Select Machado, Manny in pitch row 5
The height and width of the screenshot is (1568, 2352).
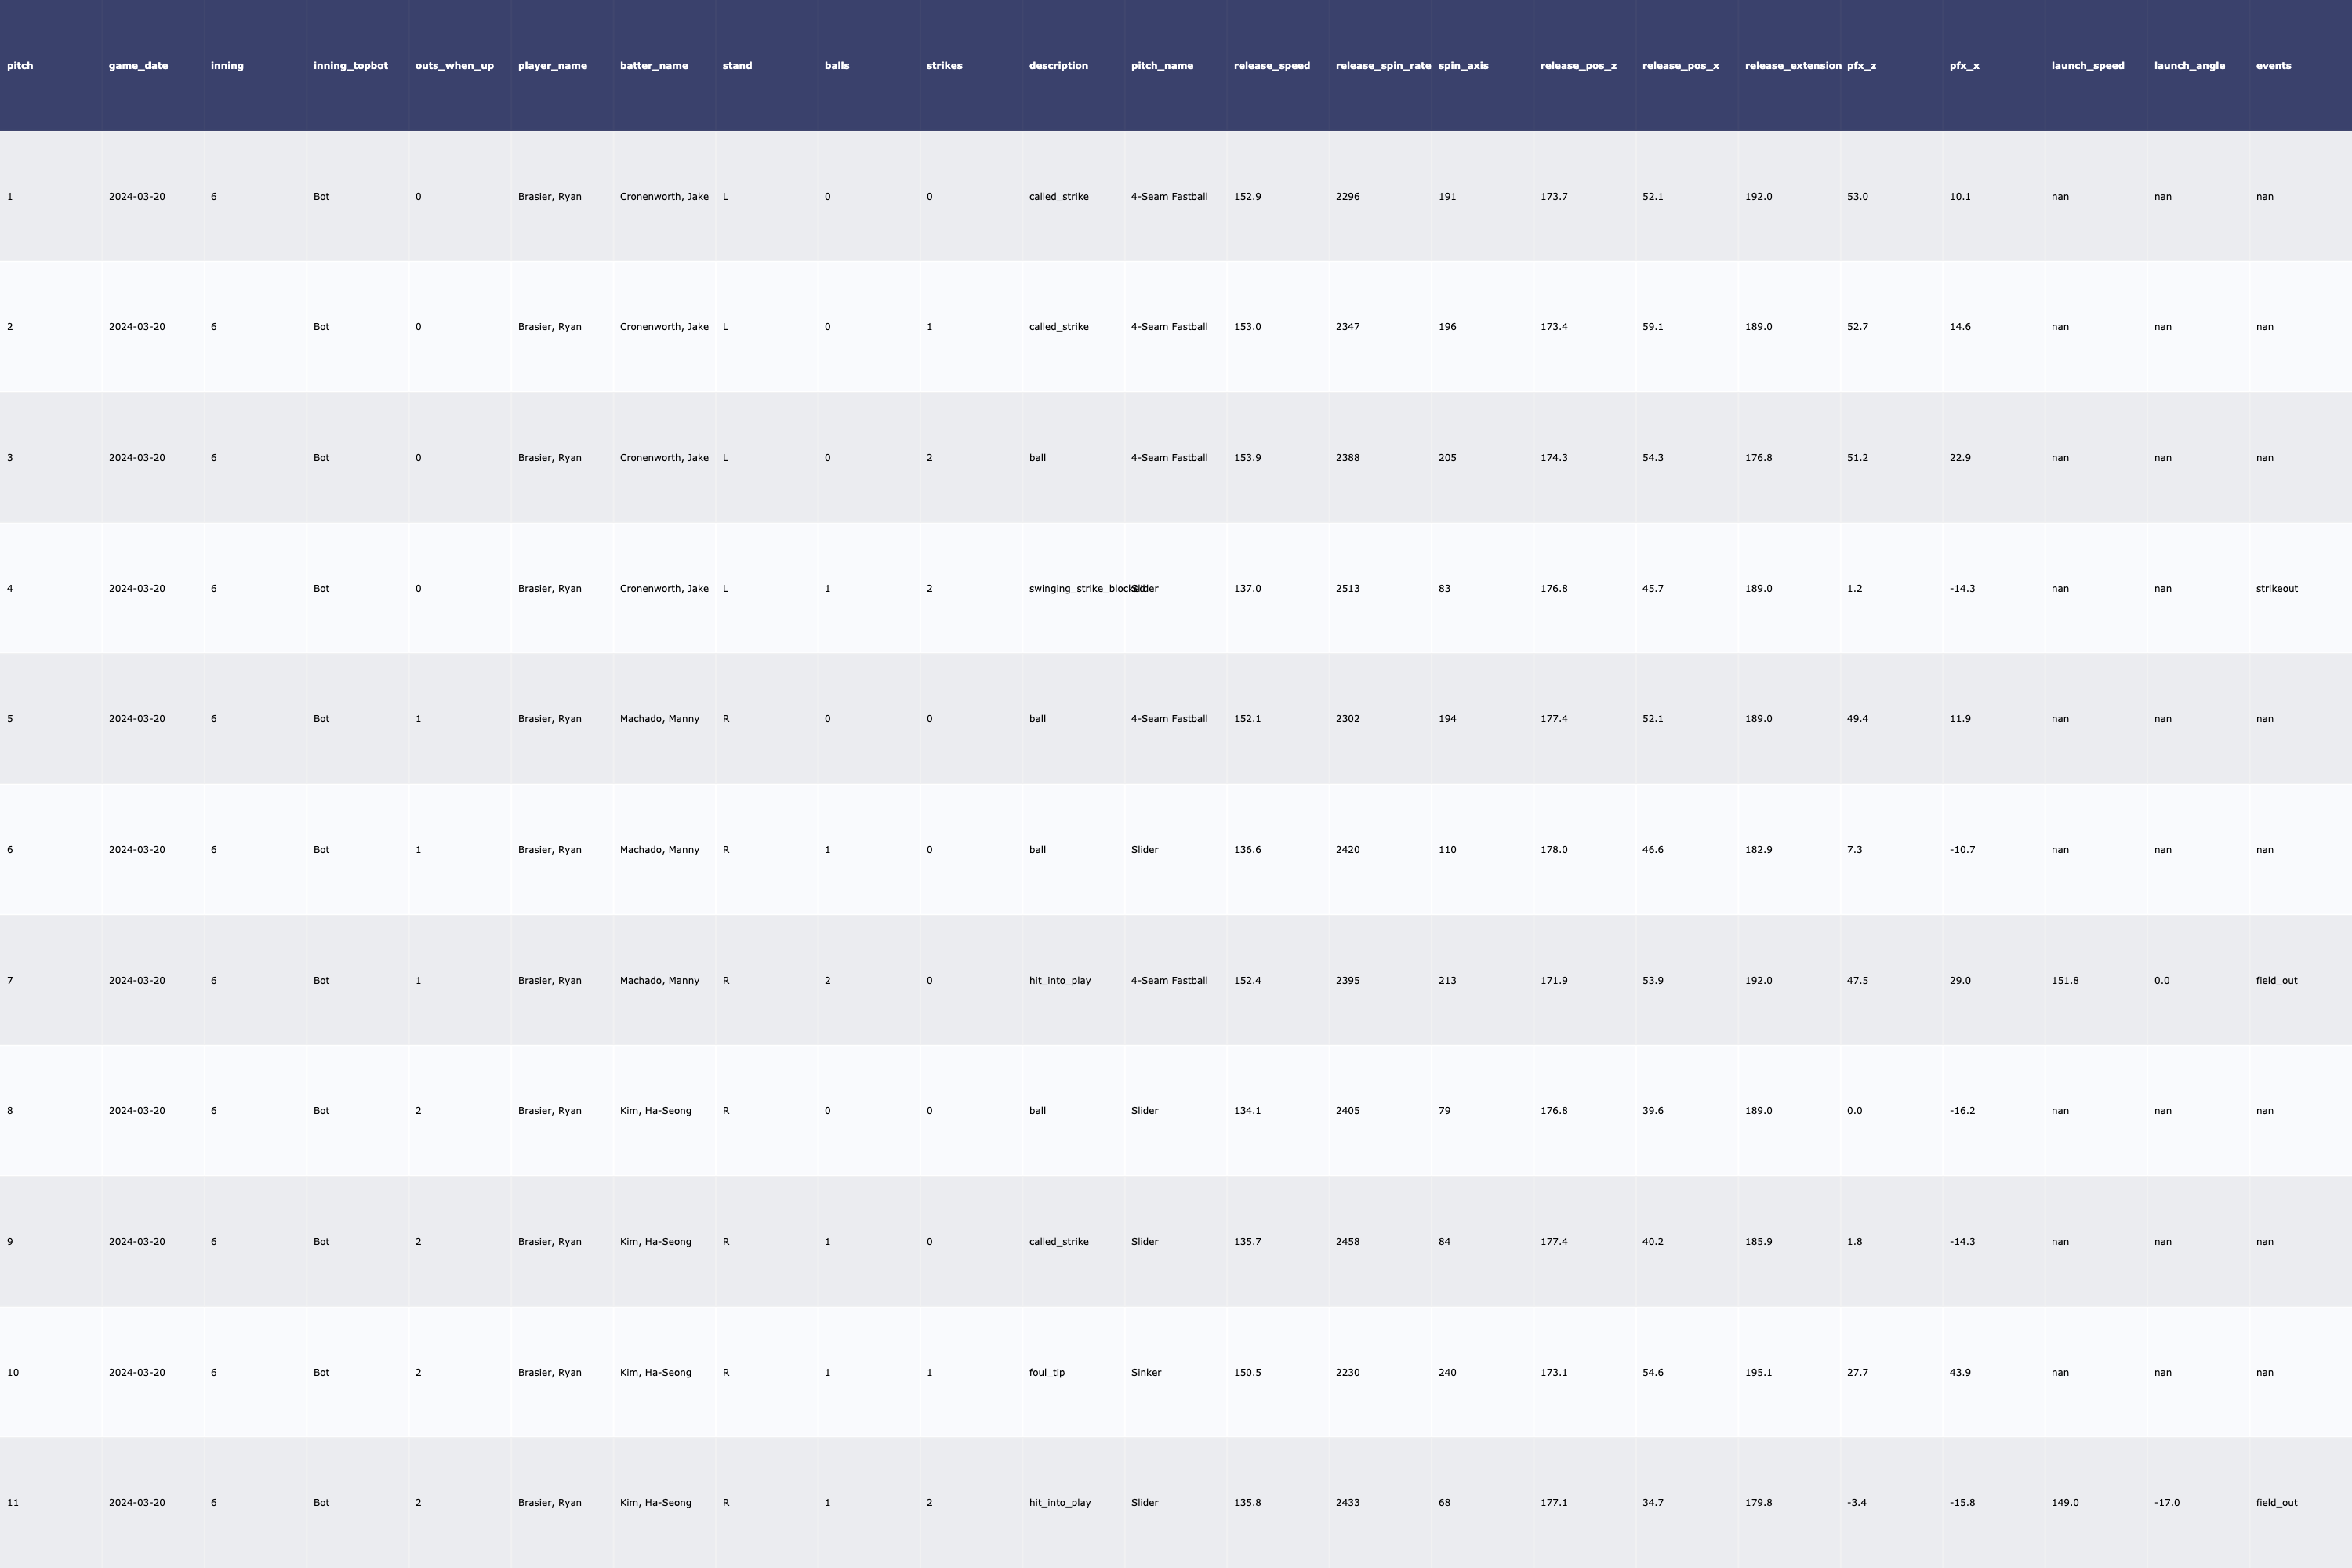[x=659, y=719]
